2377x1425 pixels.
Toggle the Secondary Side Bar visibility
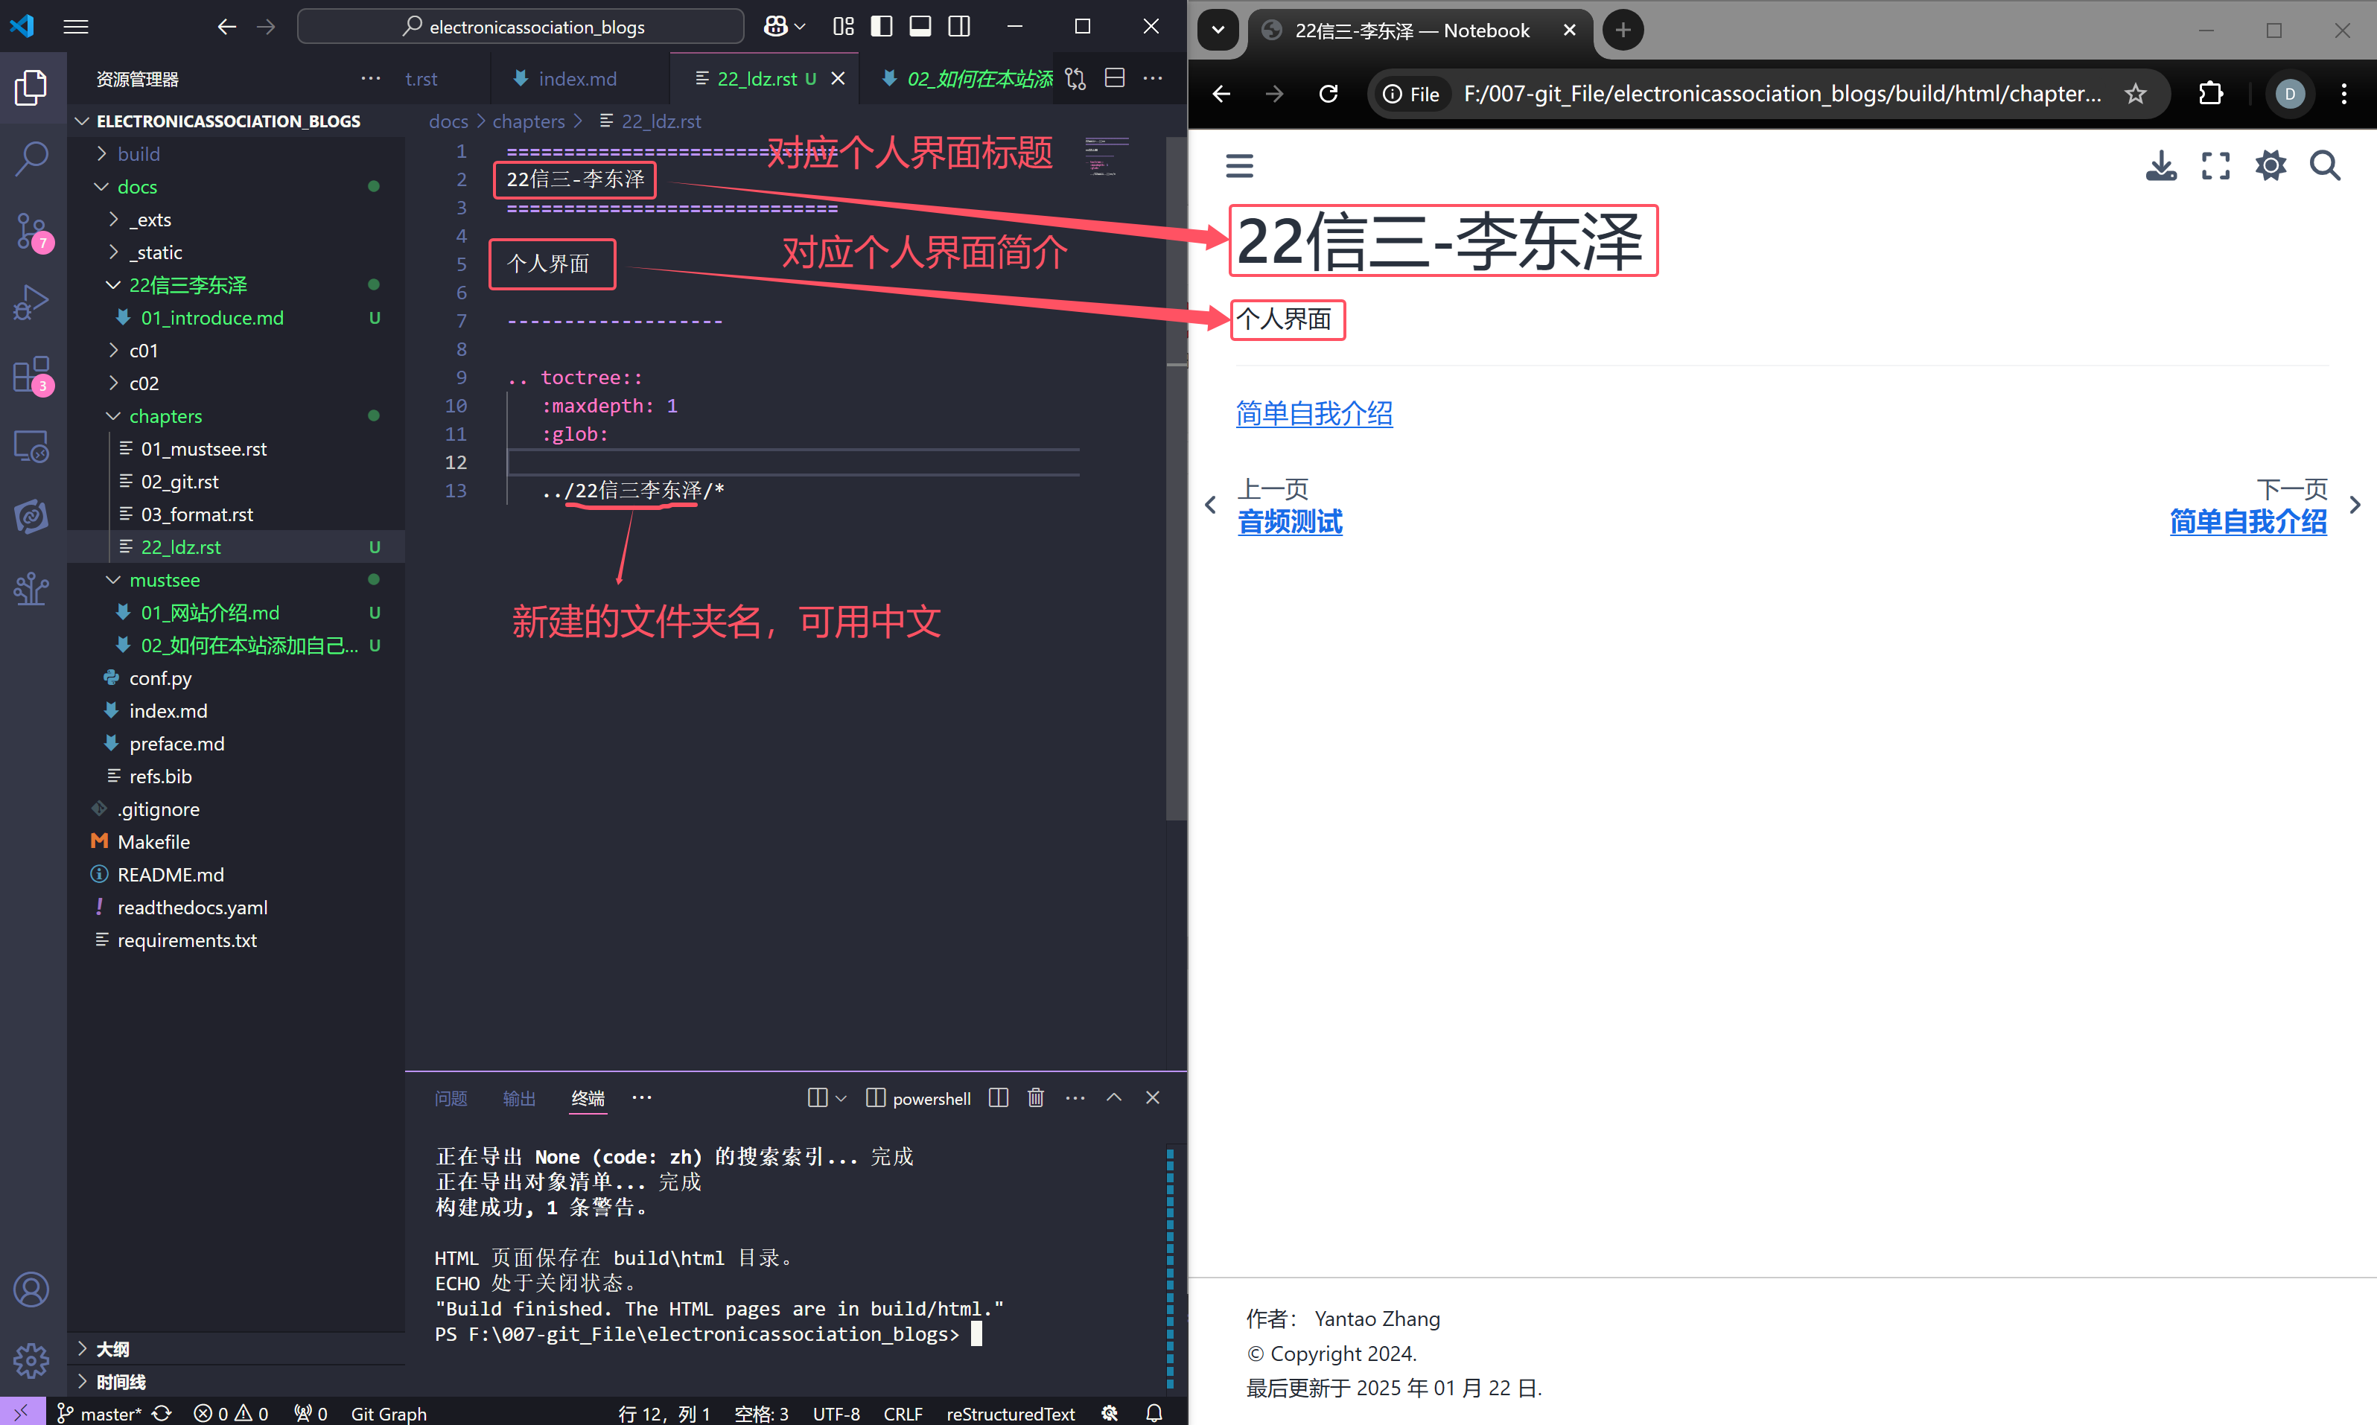[958, 27]
